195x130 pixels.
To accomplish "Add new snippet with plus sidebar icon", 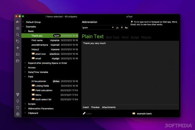I will point(18,48).
